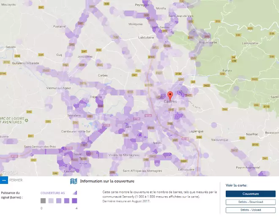This screenshot has width=279, height=219.
Task: Click the signal bars icon by Couverture 4G
Action: (75, 192)
